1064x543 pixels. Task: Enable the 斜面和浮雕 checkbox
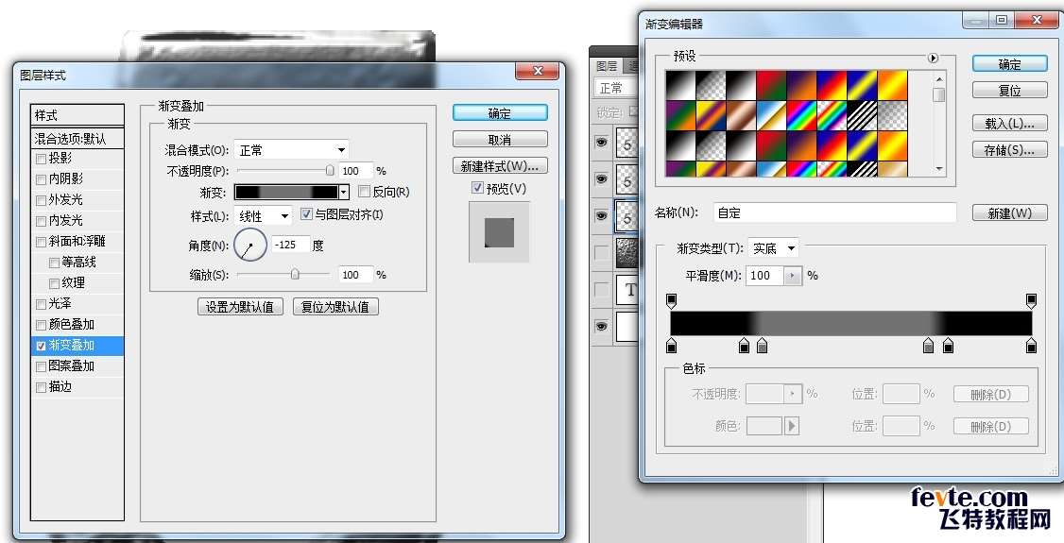pyautogui.click(x=41, y=242)
